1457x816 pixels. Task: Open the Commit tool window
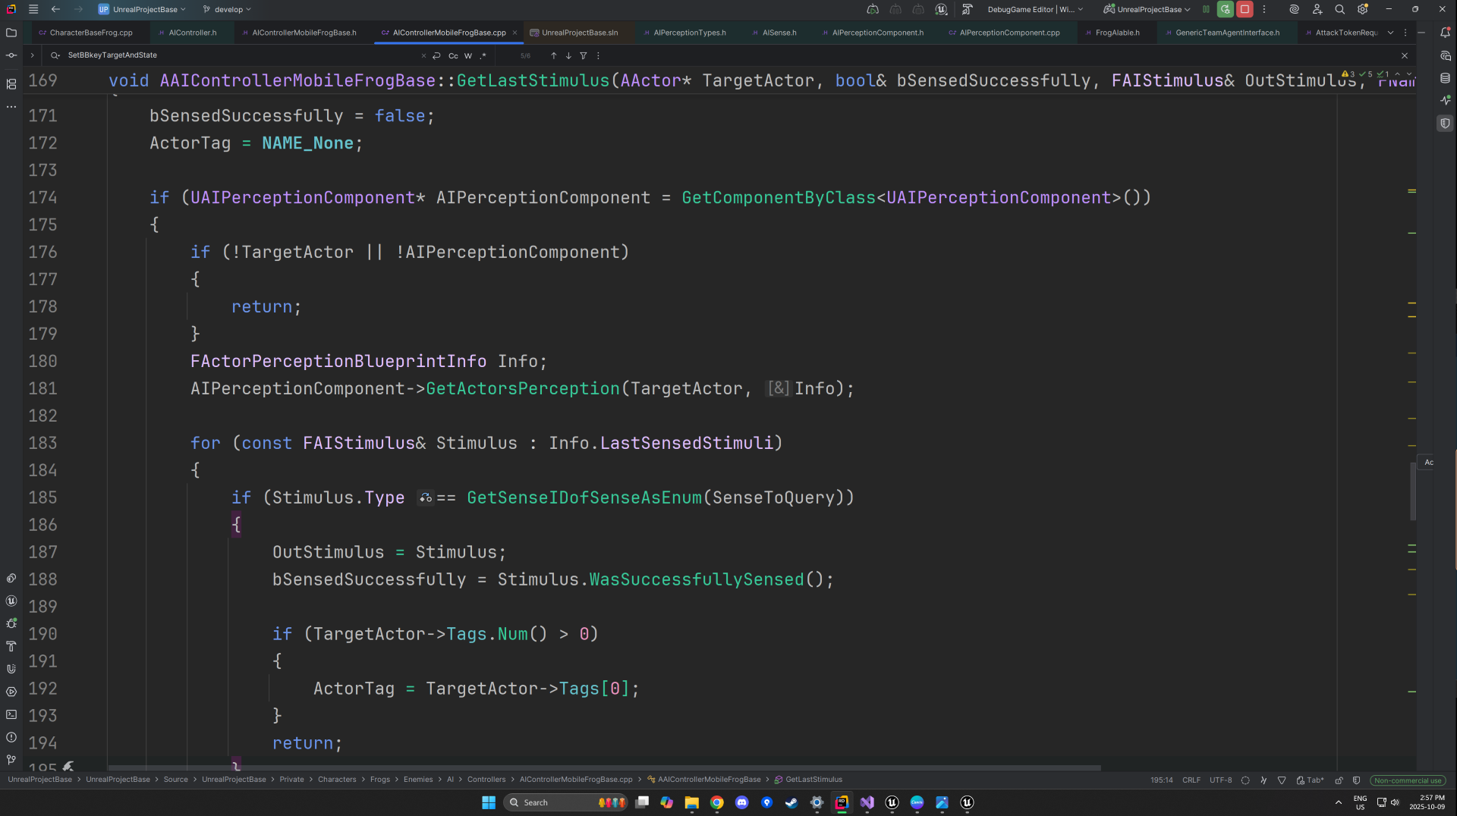click(x=11, y=55)
